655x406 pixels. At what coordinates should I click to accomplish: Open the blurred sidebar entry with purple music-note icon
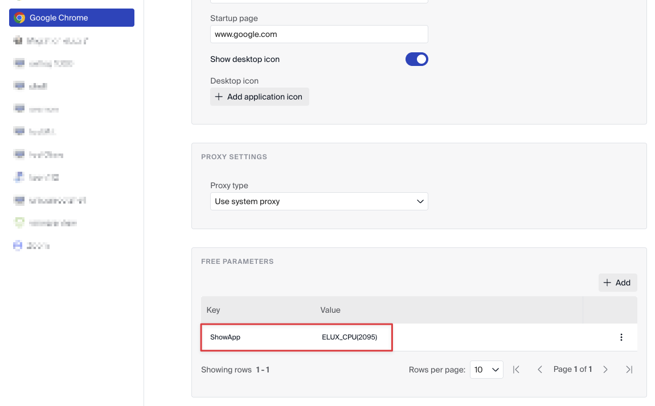pos(40,177)
